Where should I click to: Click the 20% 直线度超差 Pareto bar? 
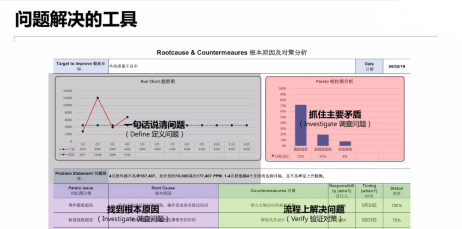coord(323,140)
